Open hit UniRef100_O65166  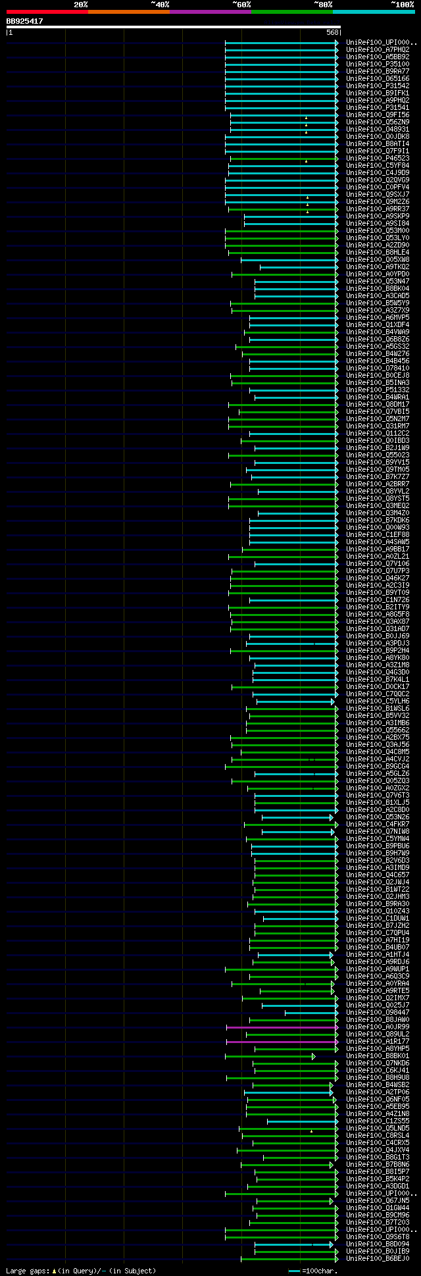[x=378, y=78]
